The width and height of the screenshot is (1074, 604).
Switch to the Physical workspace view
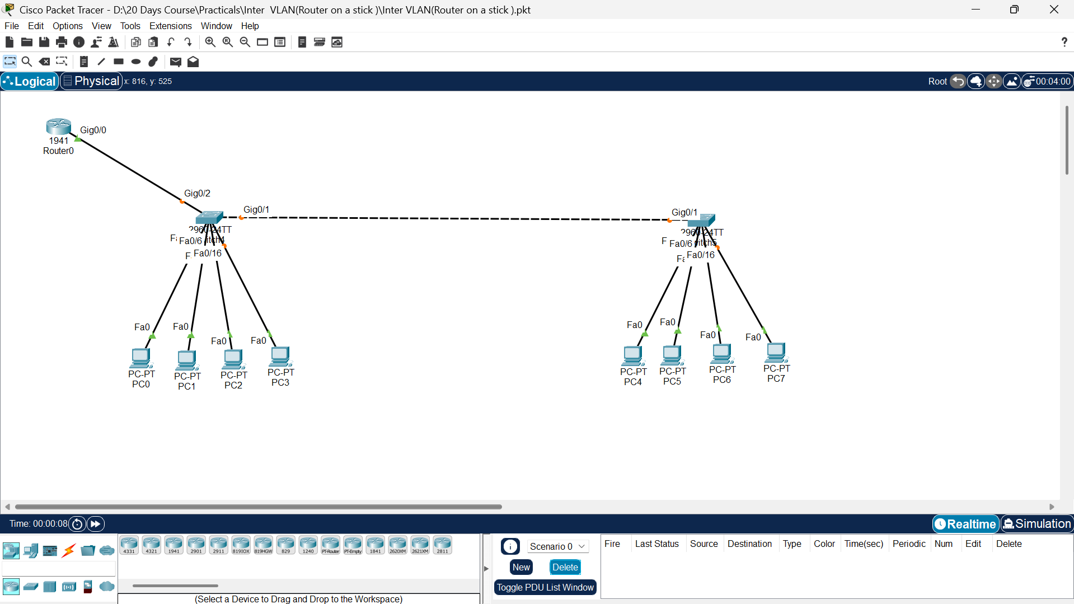pyautogui.click(x=91, y=81)
